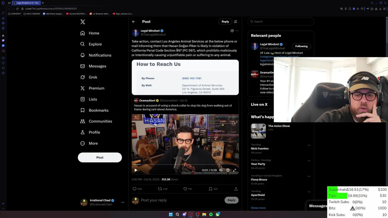Open Raja Jackson bookmark
The width and height of the screenshot is (388, 218).
(123, 14)
